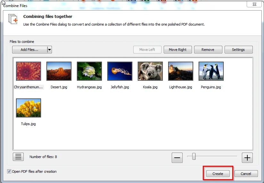Screen dimensions: 264x183
Task: Select the Hydrangeas.jpg thumbnail
Action: point(89,71)
